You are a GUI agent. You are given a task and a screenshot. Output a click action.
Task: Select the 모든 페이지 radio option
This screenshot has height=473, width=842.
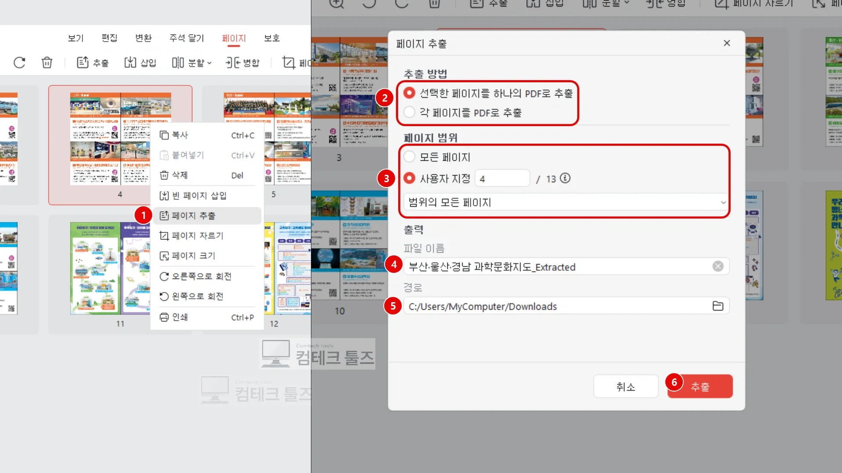point(409,156)
